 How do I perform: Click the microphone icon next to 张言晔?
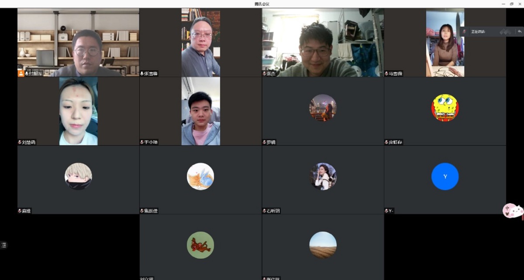(142, 74)
